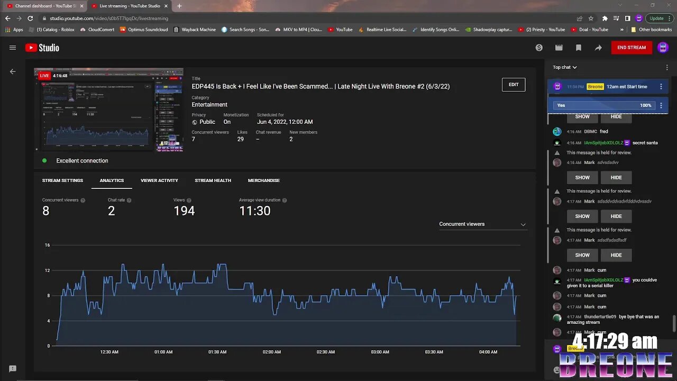
Task: Click DBMC username in chat
Action: [x=590, y=132]
